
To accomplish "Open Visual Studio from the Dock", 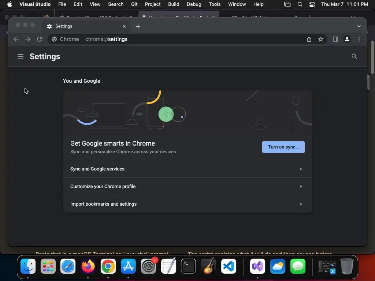I will click(x=257, y=266).
